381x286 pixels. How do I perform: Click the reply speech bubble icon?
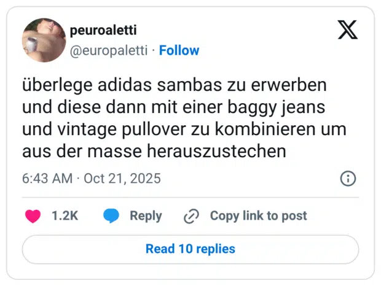pyautogui.click(x=111, y=216)
